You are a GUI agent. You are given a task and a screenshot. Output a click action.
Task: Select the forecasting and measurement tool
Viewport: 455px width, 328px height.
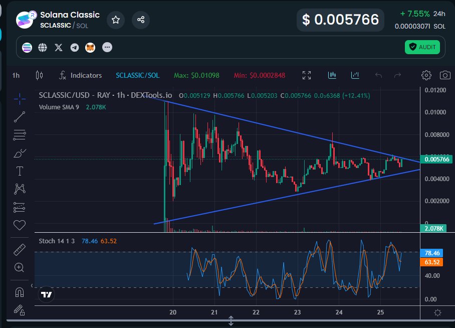20,207
